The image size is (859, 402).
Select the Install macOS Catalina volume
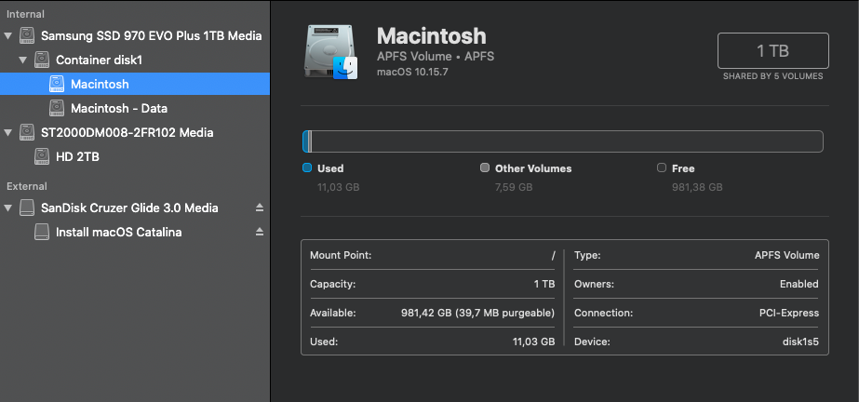135,232
